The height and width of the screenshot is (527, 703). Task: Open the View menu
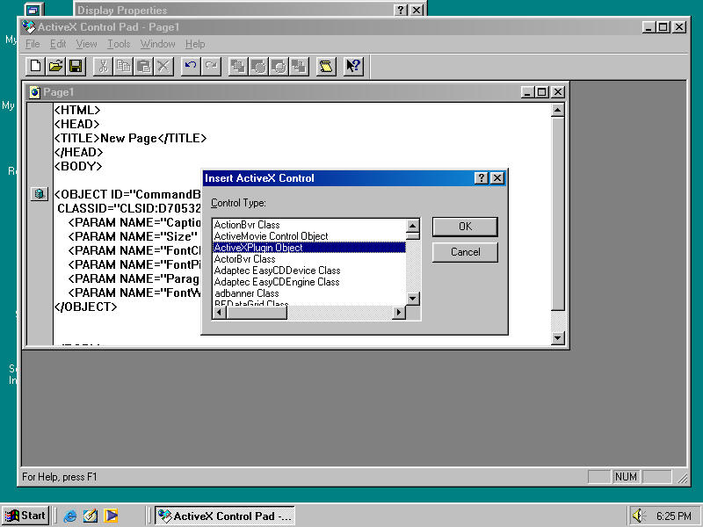pos(86,44)
